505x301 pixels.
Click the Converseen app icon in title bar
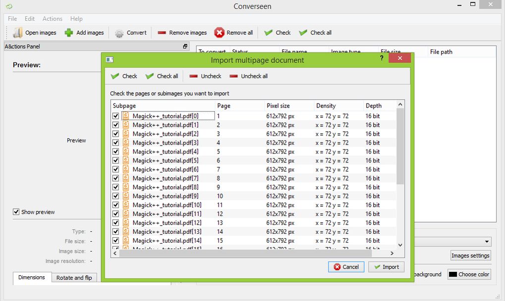(x=9, y=6)
